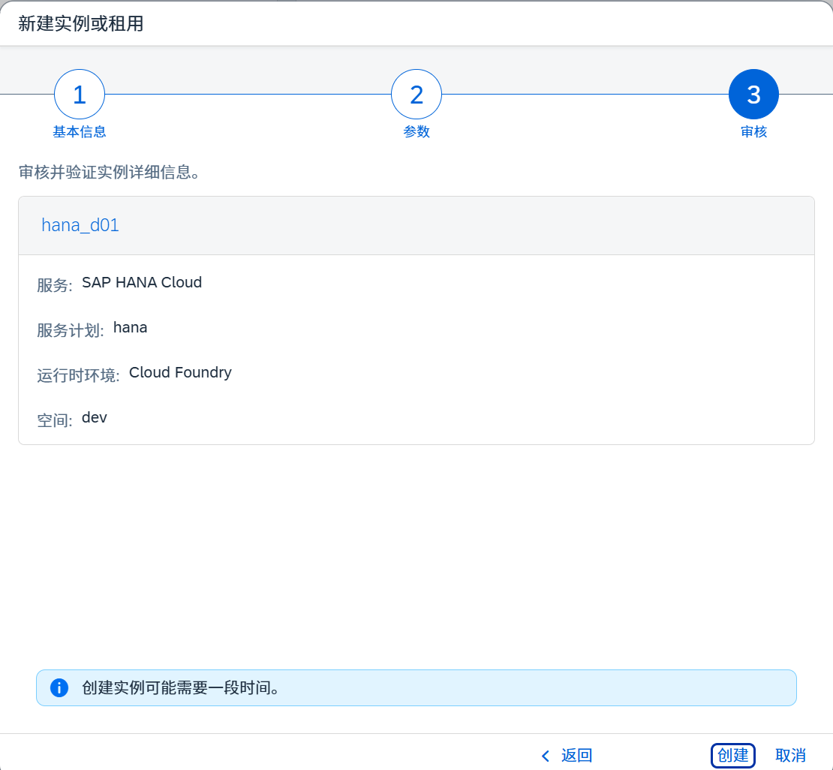
Task: Click the 新建实例或租用 dialog title
Action: (81, 23)
